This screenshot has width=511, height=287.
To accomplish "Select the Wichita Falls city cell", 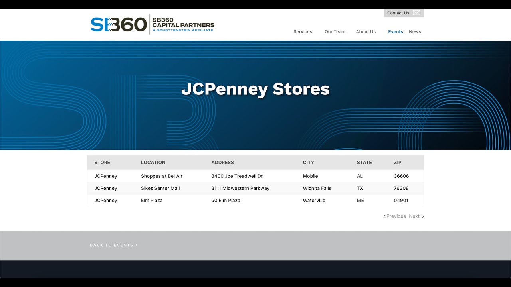I will click(x=317, y=188).
